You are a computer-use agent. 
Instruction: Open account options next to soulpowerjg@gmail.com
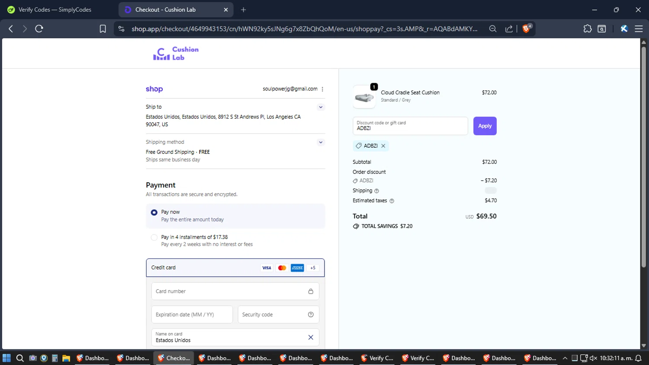322,89
